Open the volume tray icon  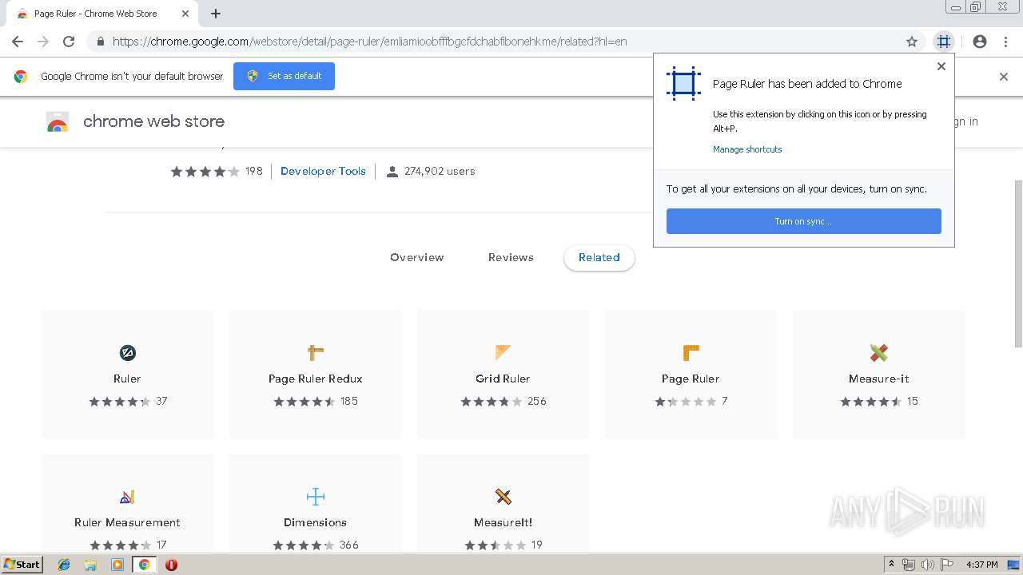pyautogui.click(x=927, y=565)
